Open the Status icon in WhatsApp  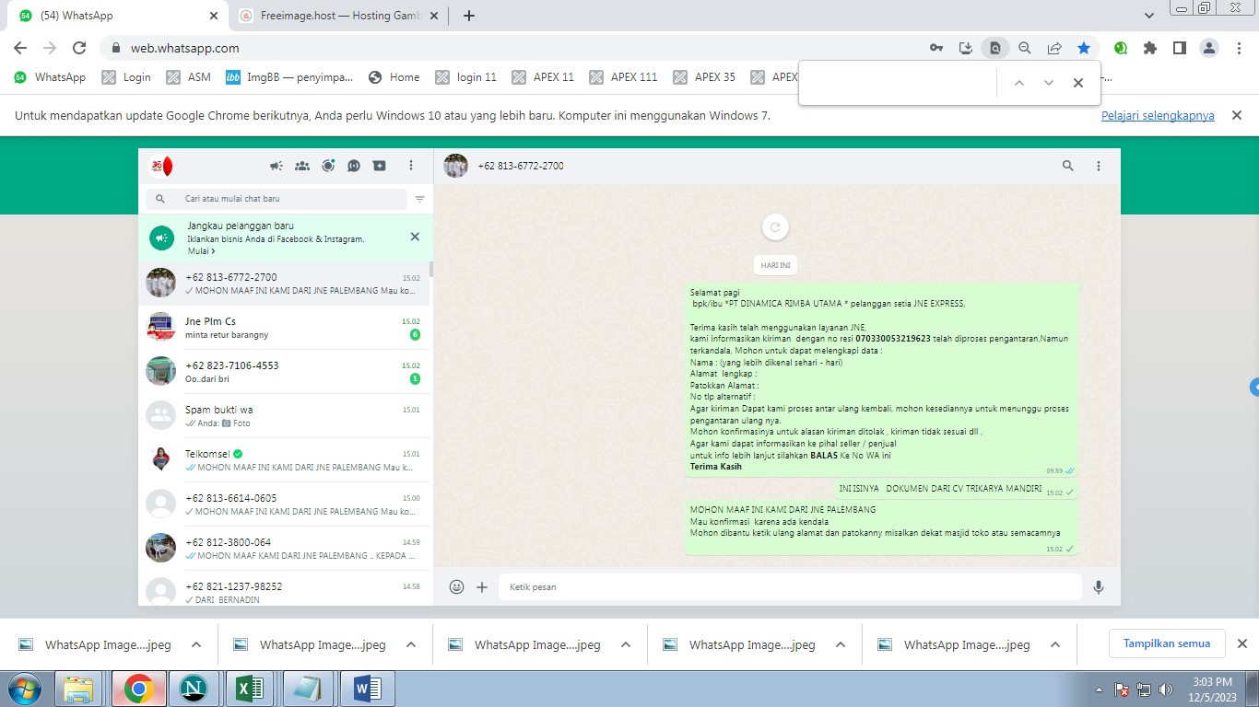[328, 166]
